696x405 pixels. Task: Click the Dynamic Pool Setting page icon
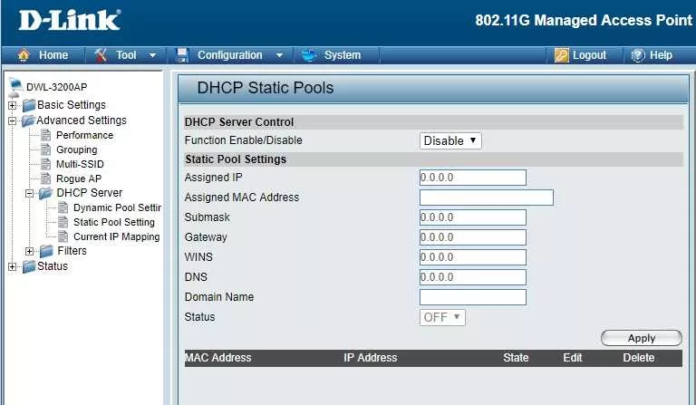63,207
